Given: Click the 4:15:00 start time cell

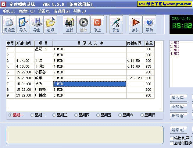Looking at the screenshot, I should tap(25, 66).
